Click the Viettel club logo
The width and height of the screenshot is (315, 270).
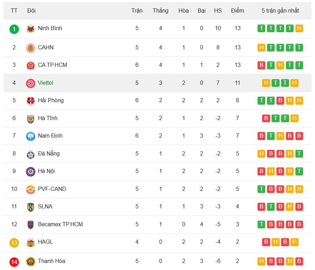[x=30, y=83]
